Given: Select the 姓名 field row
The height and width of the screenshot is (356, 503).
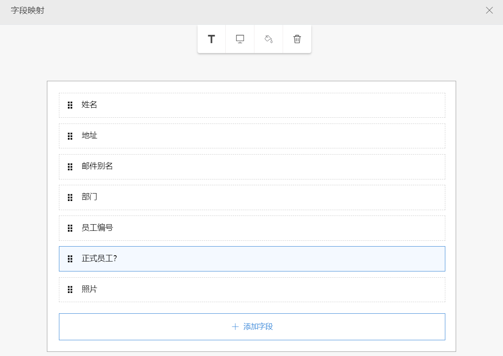Looking at the screenshot, I should point(251,105).
